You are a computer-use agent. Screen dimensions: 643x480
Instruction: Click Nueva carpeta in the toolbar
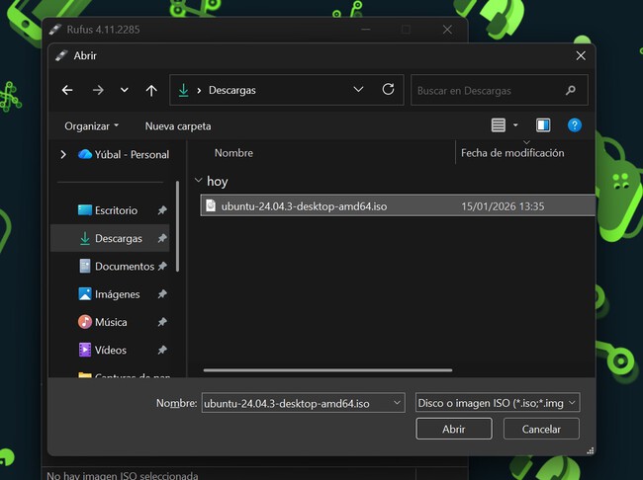coord(178,126)
